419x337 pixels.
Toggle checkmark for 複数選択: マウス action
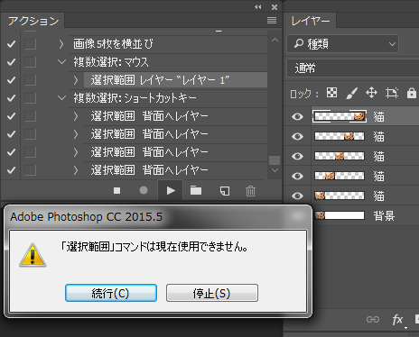(12, 62)
